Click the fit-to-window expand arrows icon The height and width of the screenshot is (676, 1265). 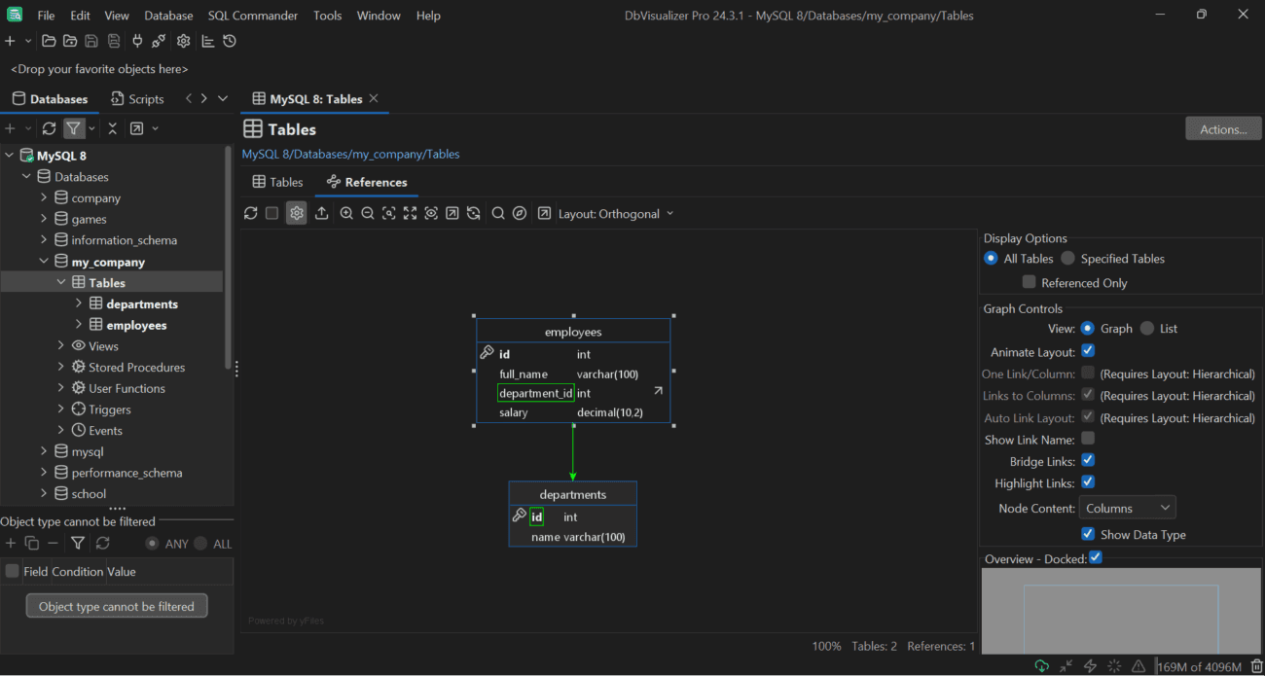[410, 214]
